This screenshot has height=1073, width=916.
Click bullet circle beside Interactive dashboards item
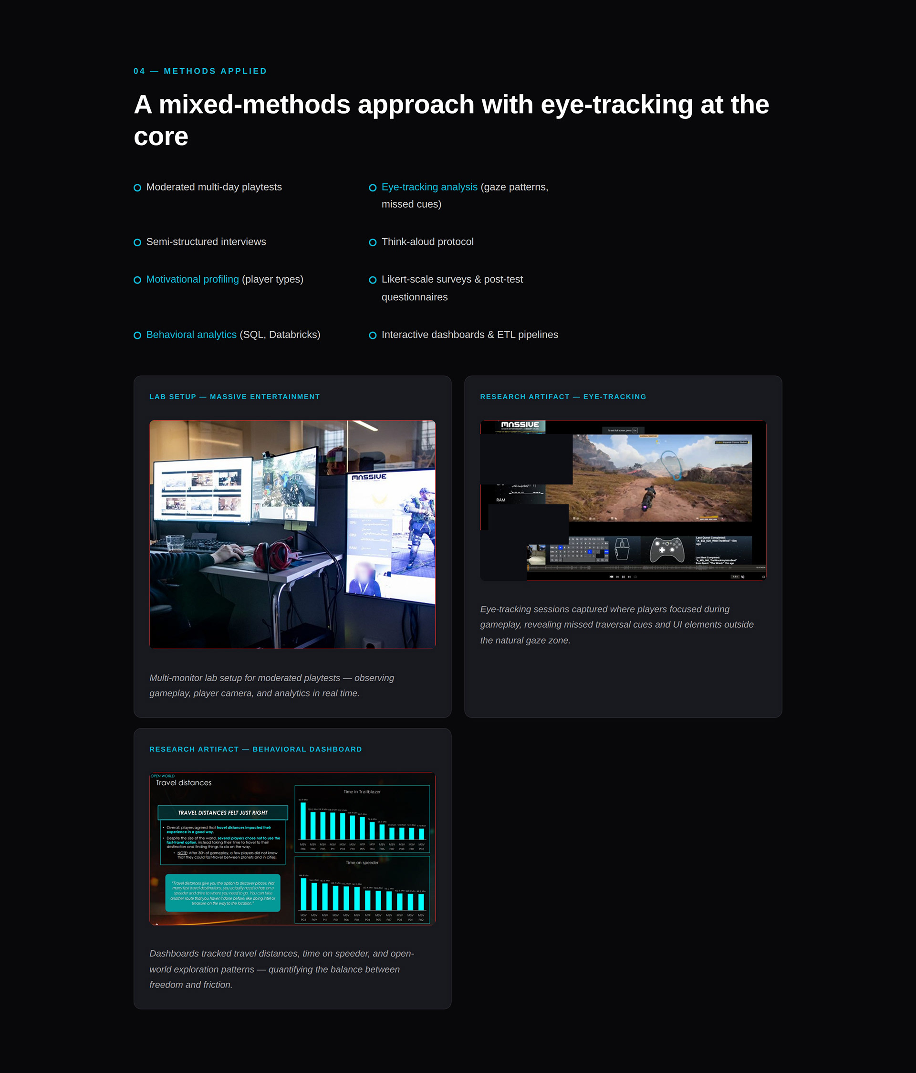point(372,335)
